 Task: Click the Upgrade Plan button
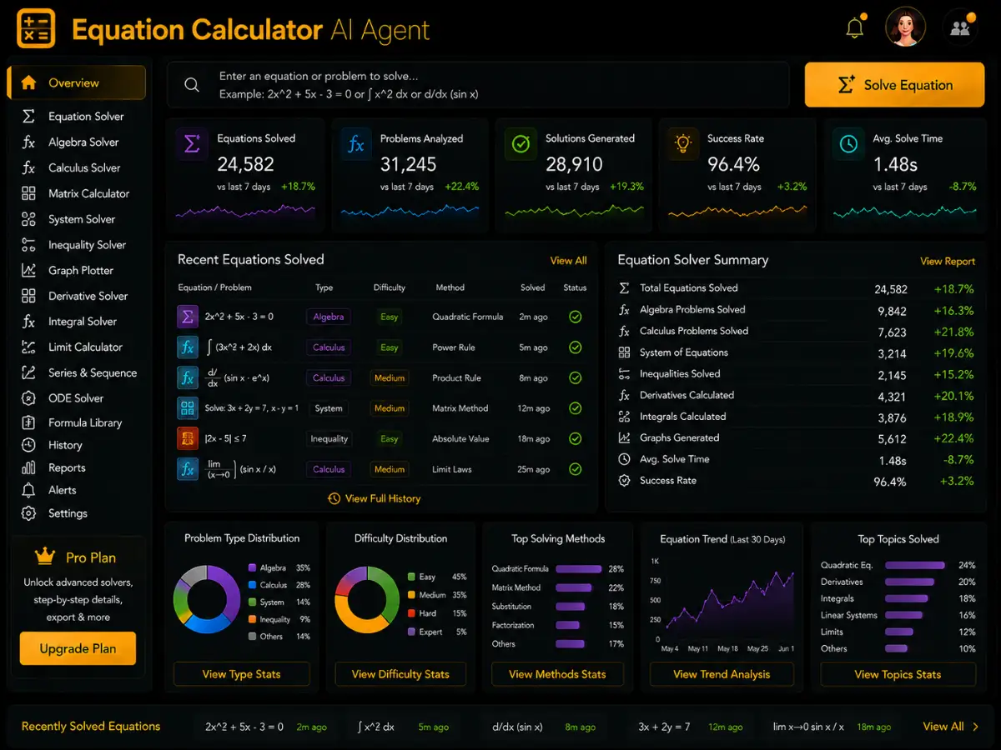(x=78, y=648)
